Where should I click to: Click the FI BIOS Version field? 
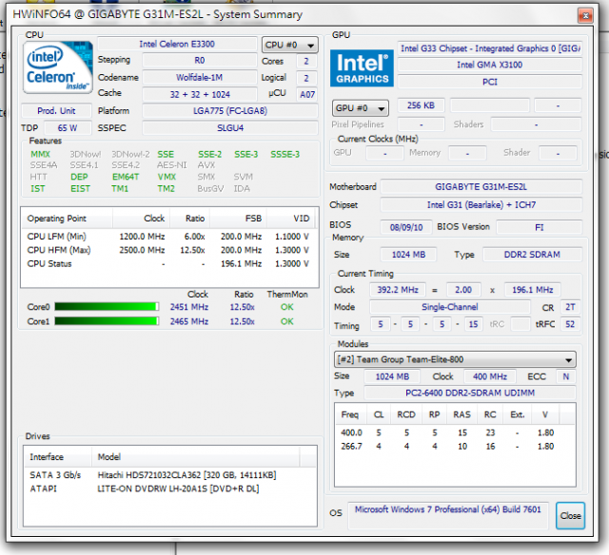[x=540, y=227]
